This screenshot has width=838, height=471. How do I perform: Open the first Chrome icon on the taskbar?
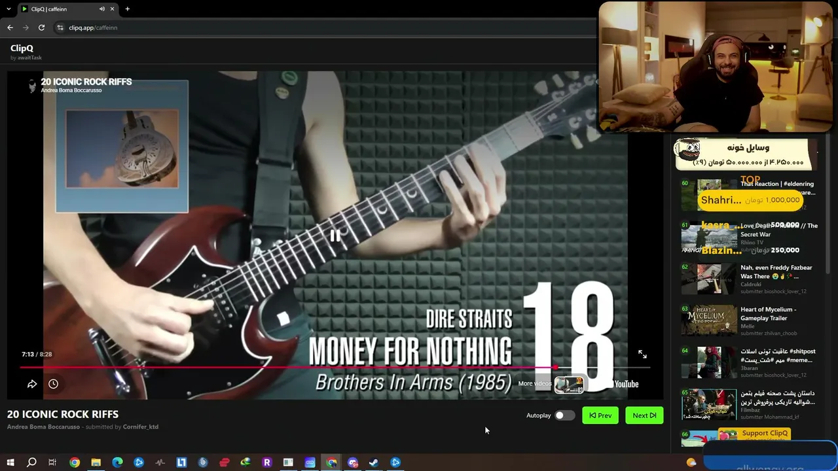75,462
